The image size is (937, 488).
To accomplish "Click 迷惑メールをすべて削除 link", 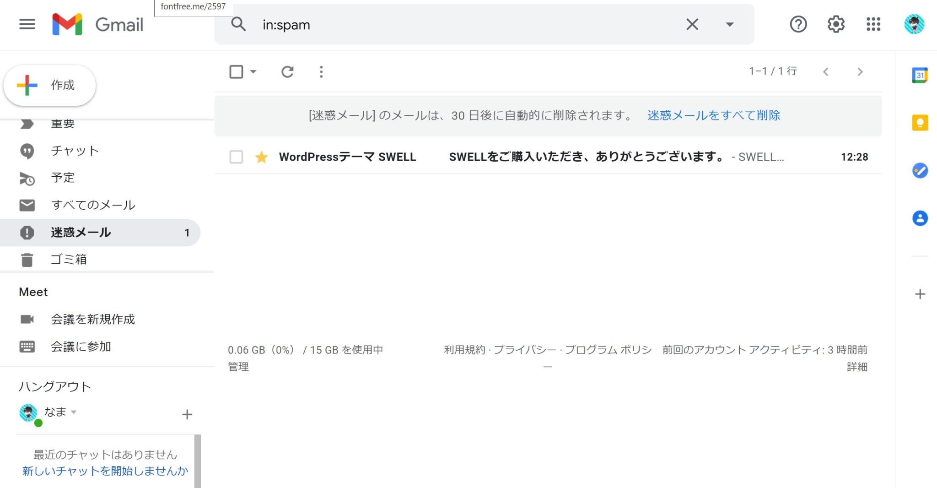I will coord(713,115).
